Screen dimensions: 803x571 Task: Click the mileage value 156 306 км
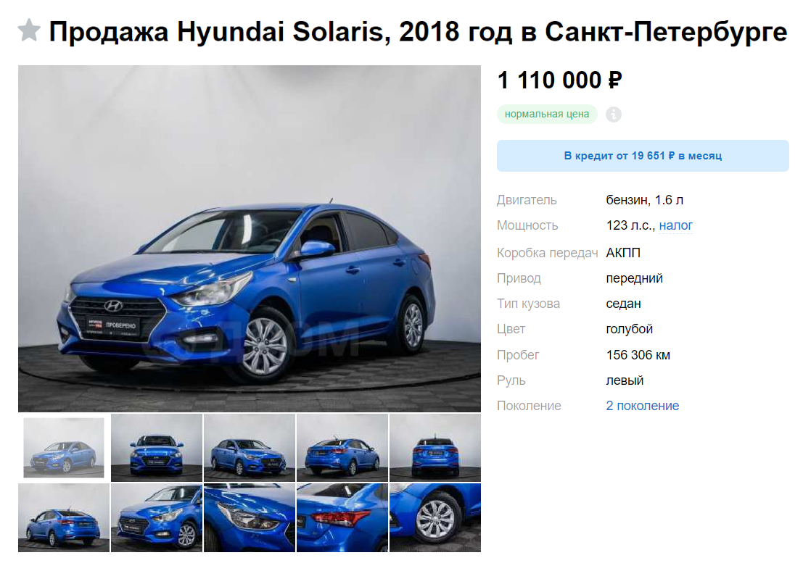click(x=638, y=355)
